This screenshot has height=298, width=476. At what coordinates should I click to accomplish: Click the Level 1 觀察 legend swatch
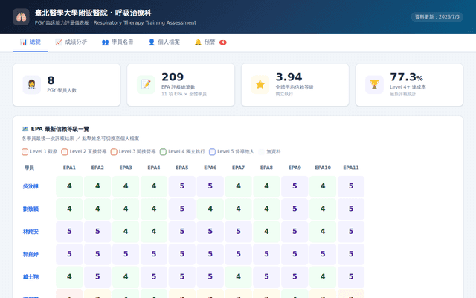pos(25,152)
